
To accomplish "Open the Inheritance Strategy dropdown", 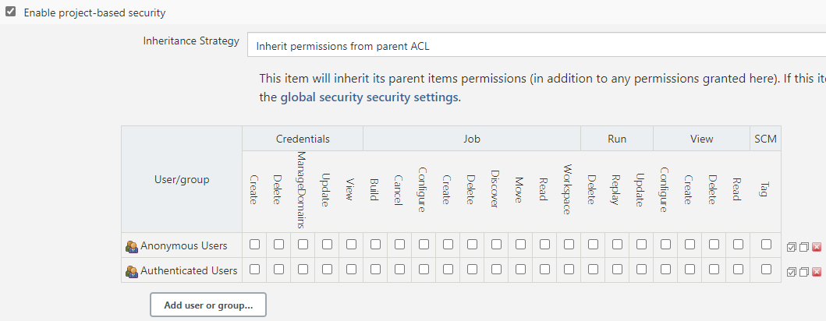I will 537,45.
